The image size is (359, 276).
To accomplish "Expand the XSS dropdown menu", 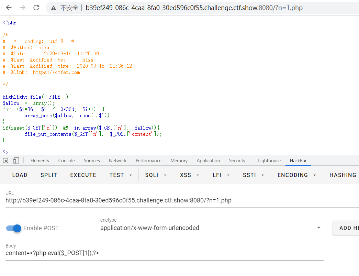I will tap(189, 175).
